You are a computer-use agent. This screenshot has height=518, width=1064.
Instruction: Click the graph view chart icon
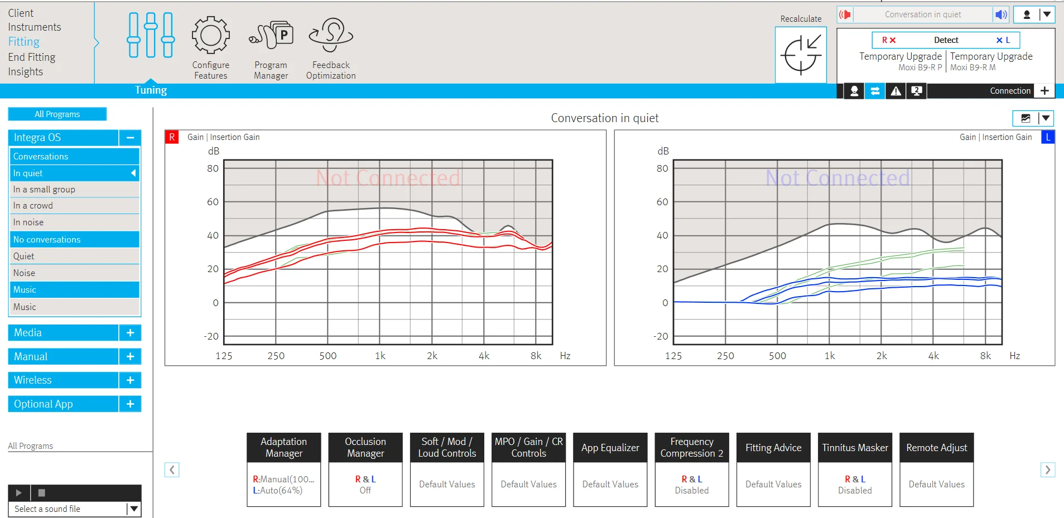[x=1026, y=118]
